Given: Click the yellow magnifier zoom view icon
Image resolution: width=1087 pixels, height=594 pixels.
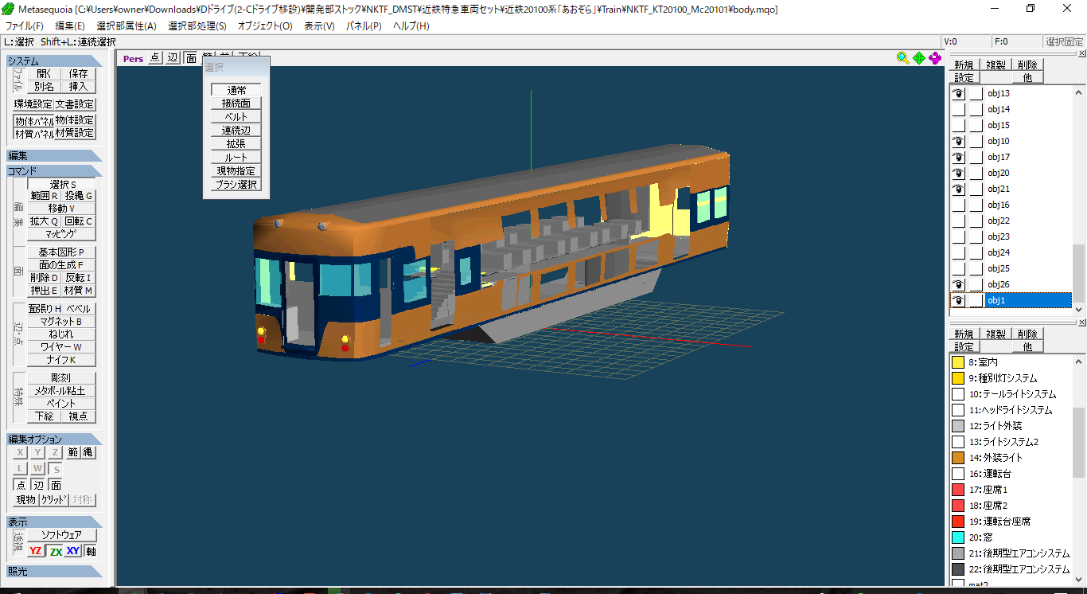Looking at the screenshot, I should [902, 57].
